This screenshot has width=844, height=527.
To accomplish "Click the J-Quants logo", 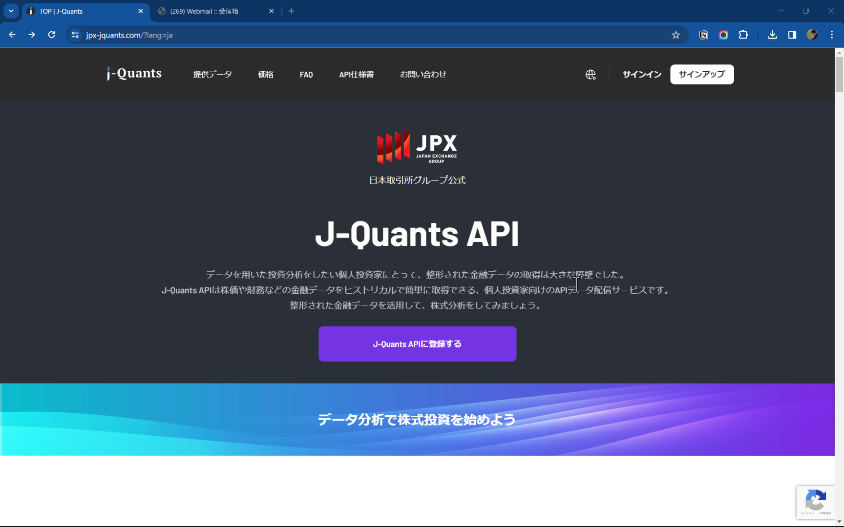I will [134, 74].
